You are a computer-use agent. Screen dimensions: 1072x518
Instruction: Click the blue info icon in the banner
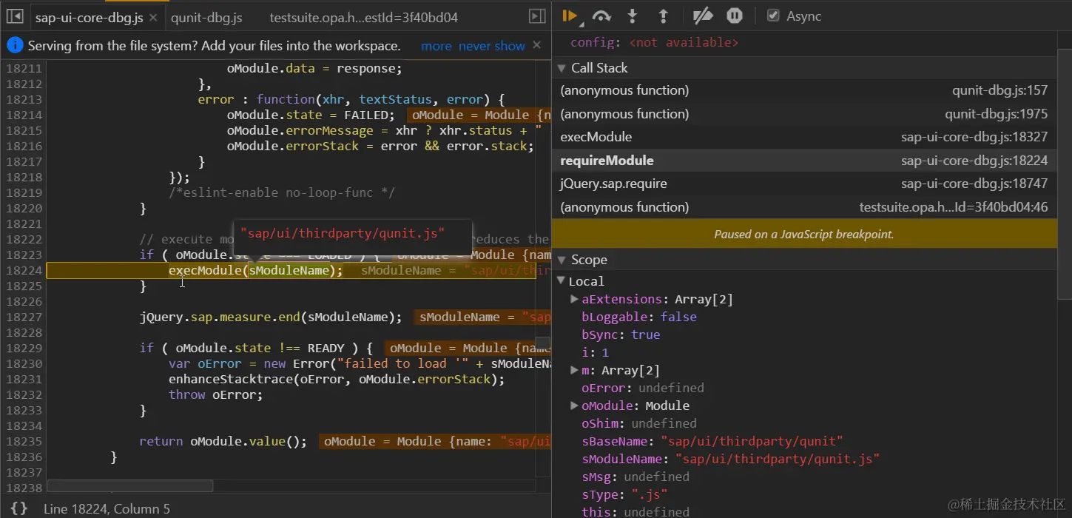(x=15, y=46)
